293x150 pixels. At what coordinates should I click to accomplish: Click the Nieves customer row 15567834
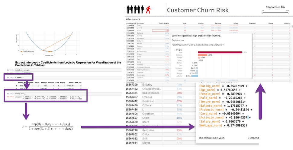click(x=160, y=143)
